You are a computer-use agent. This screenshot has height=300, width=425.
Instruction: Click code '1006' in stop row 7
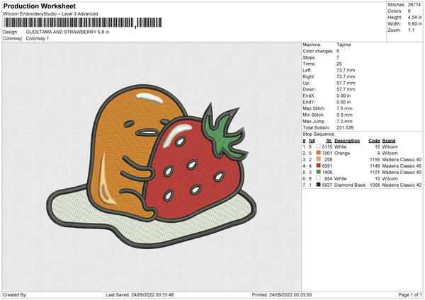click(375, 185)
